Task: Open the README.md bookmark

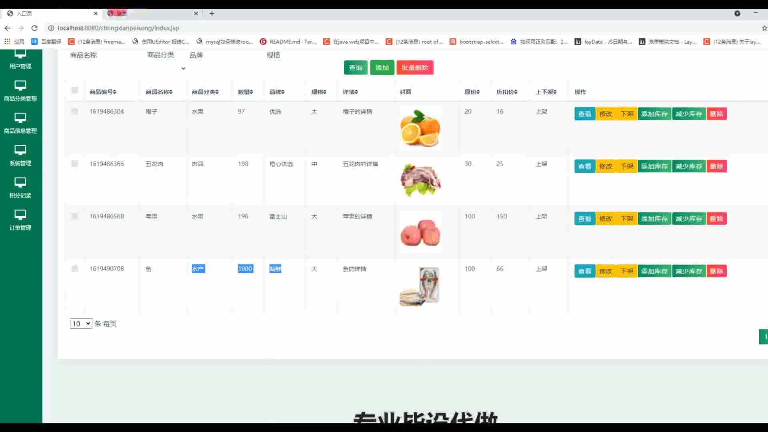Action: tap(288, 42)
